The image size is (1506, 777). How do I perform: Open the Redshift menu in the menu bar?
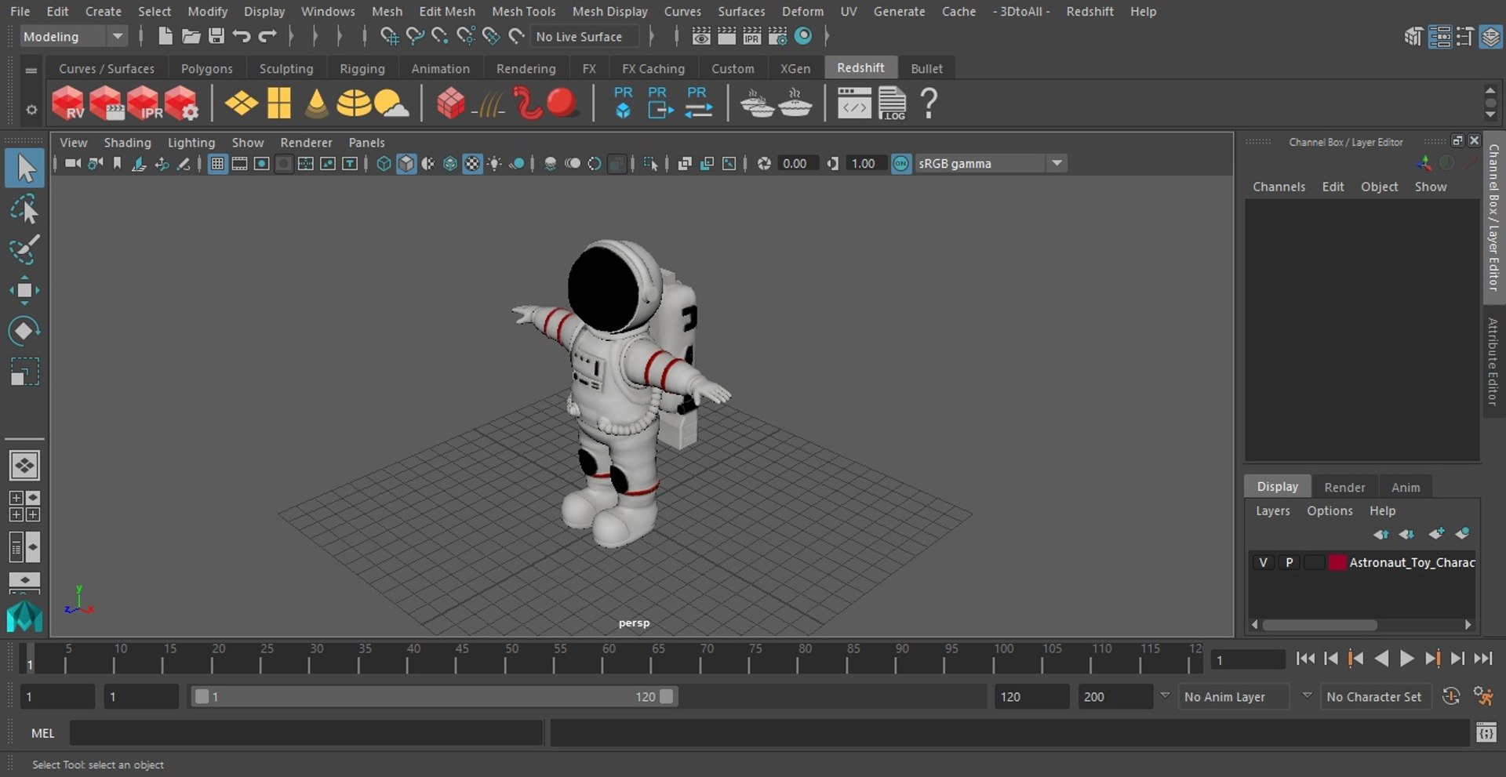(1089, 12)
